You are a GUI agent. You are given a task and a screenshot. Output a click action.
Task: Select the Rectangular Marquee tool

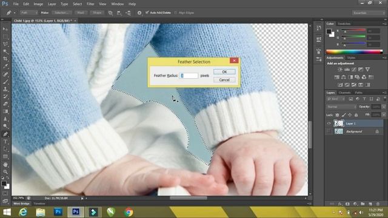pyautogui.click(x=5, y=36)
